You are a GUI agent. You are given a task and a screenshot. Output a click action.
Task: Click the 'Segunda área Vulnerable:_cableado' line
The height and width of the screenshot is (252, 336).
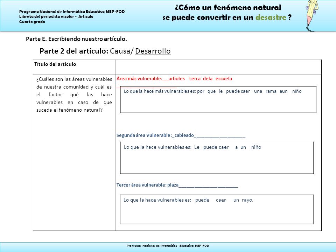pyautogui.click(x=181, y=135)
